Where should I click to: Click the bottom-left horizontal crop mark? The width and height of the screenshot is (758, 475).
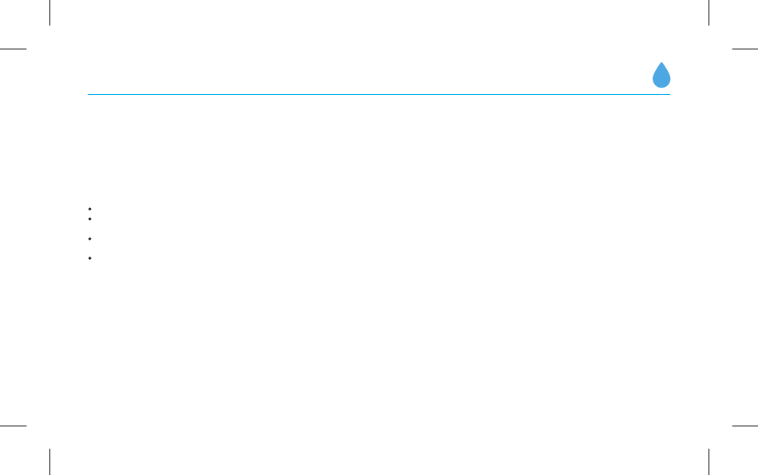coord(13,426)
